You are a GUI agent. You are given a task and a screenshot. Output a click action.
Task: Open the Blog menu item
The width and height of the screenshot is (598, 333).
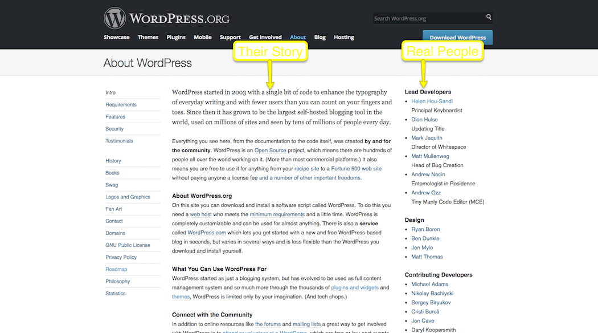tap(320, 38)
